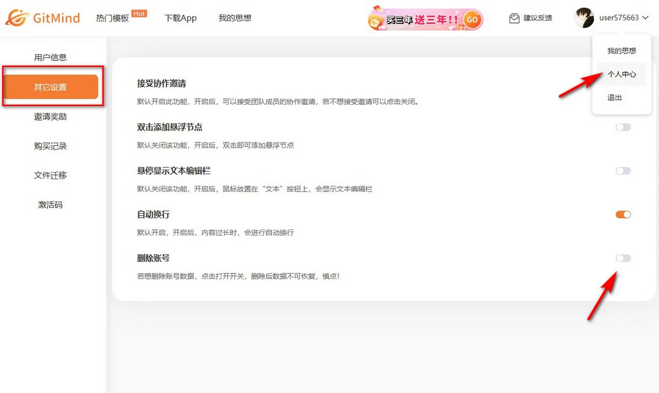Select 个人中心 from the user menu
The image size is (659, 393).
coord(622,74)
